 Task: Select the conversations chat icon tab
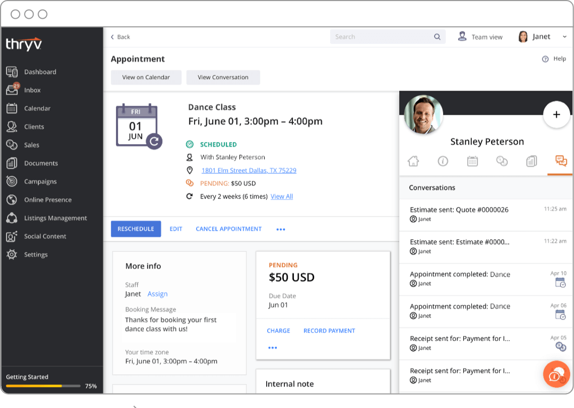(561, 161)
